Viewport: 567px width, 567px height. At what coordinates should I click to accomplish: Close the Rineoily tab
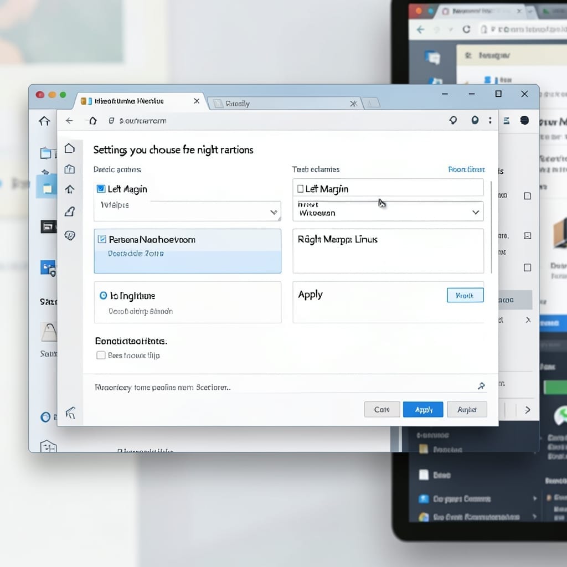(353, 104)
